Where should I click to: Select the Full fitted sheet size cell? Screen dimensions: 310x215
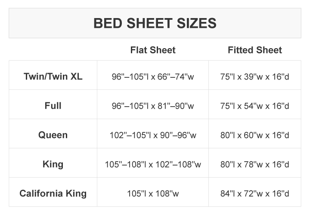click(x=255, y=106)
